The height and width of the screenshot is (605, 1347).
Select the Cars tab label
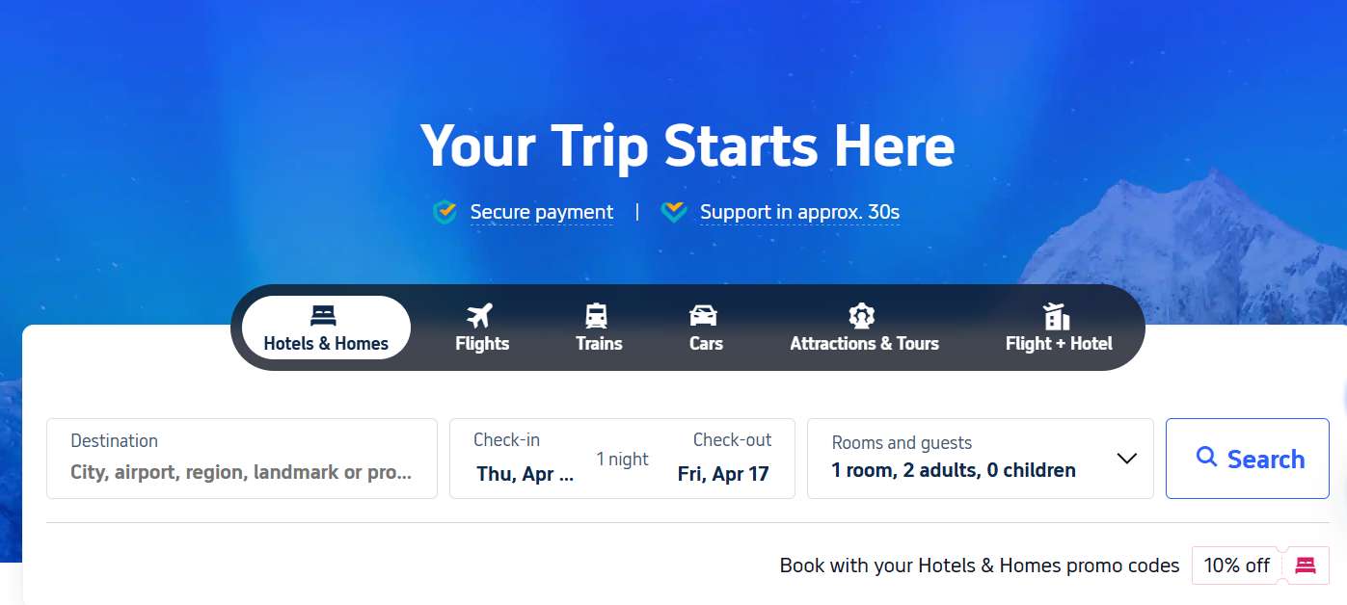(706, 343)
